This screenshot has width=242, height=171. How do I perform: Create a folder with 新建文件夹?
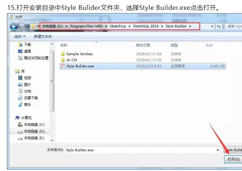click(43, 37)
